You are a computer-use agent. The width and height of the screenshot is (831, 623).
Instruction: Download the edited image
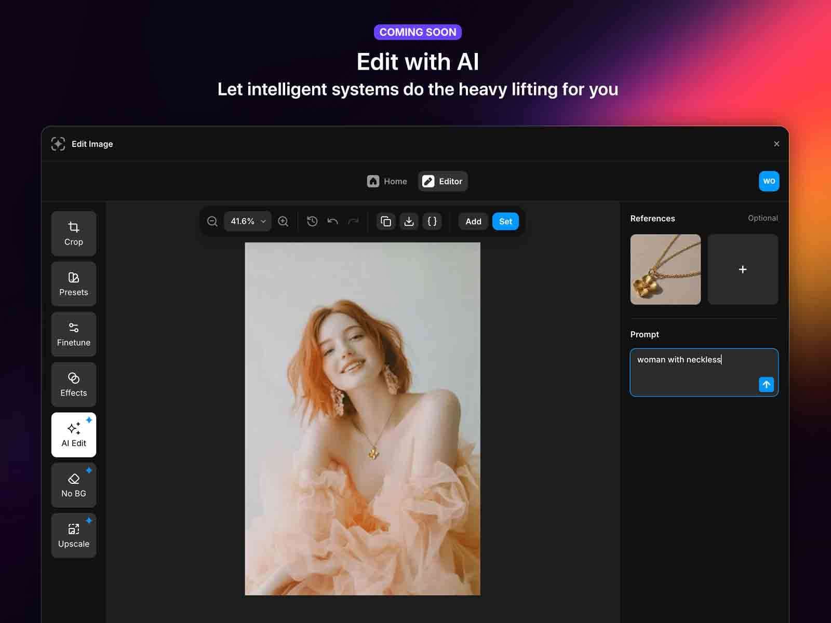[x=409, y=221]
